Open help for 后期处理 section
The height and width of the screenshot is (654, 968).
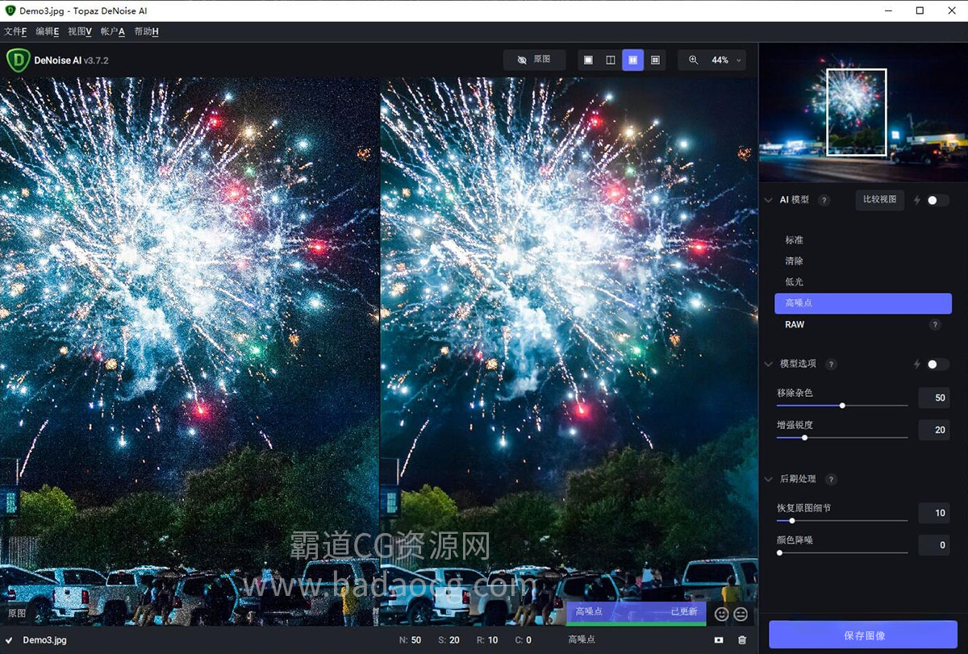[x=831, y=479]
